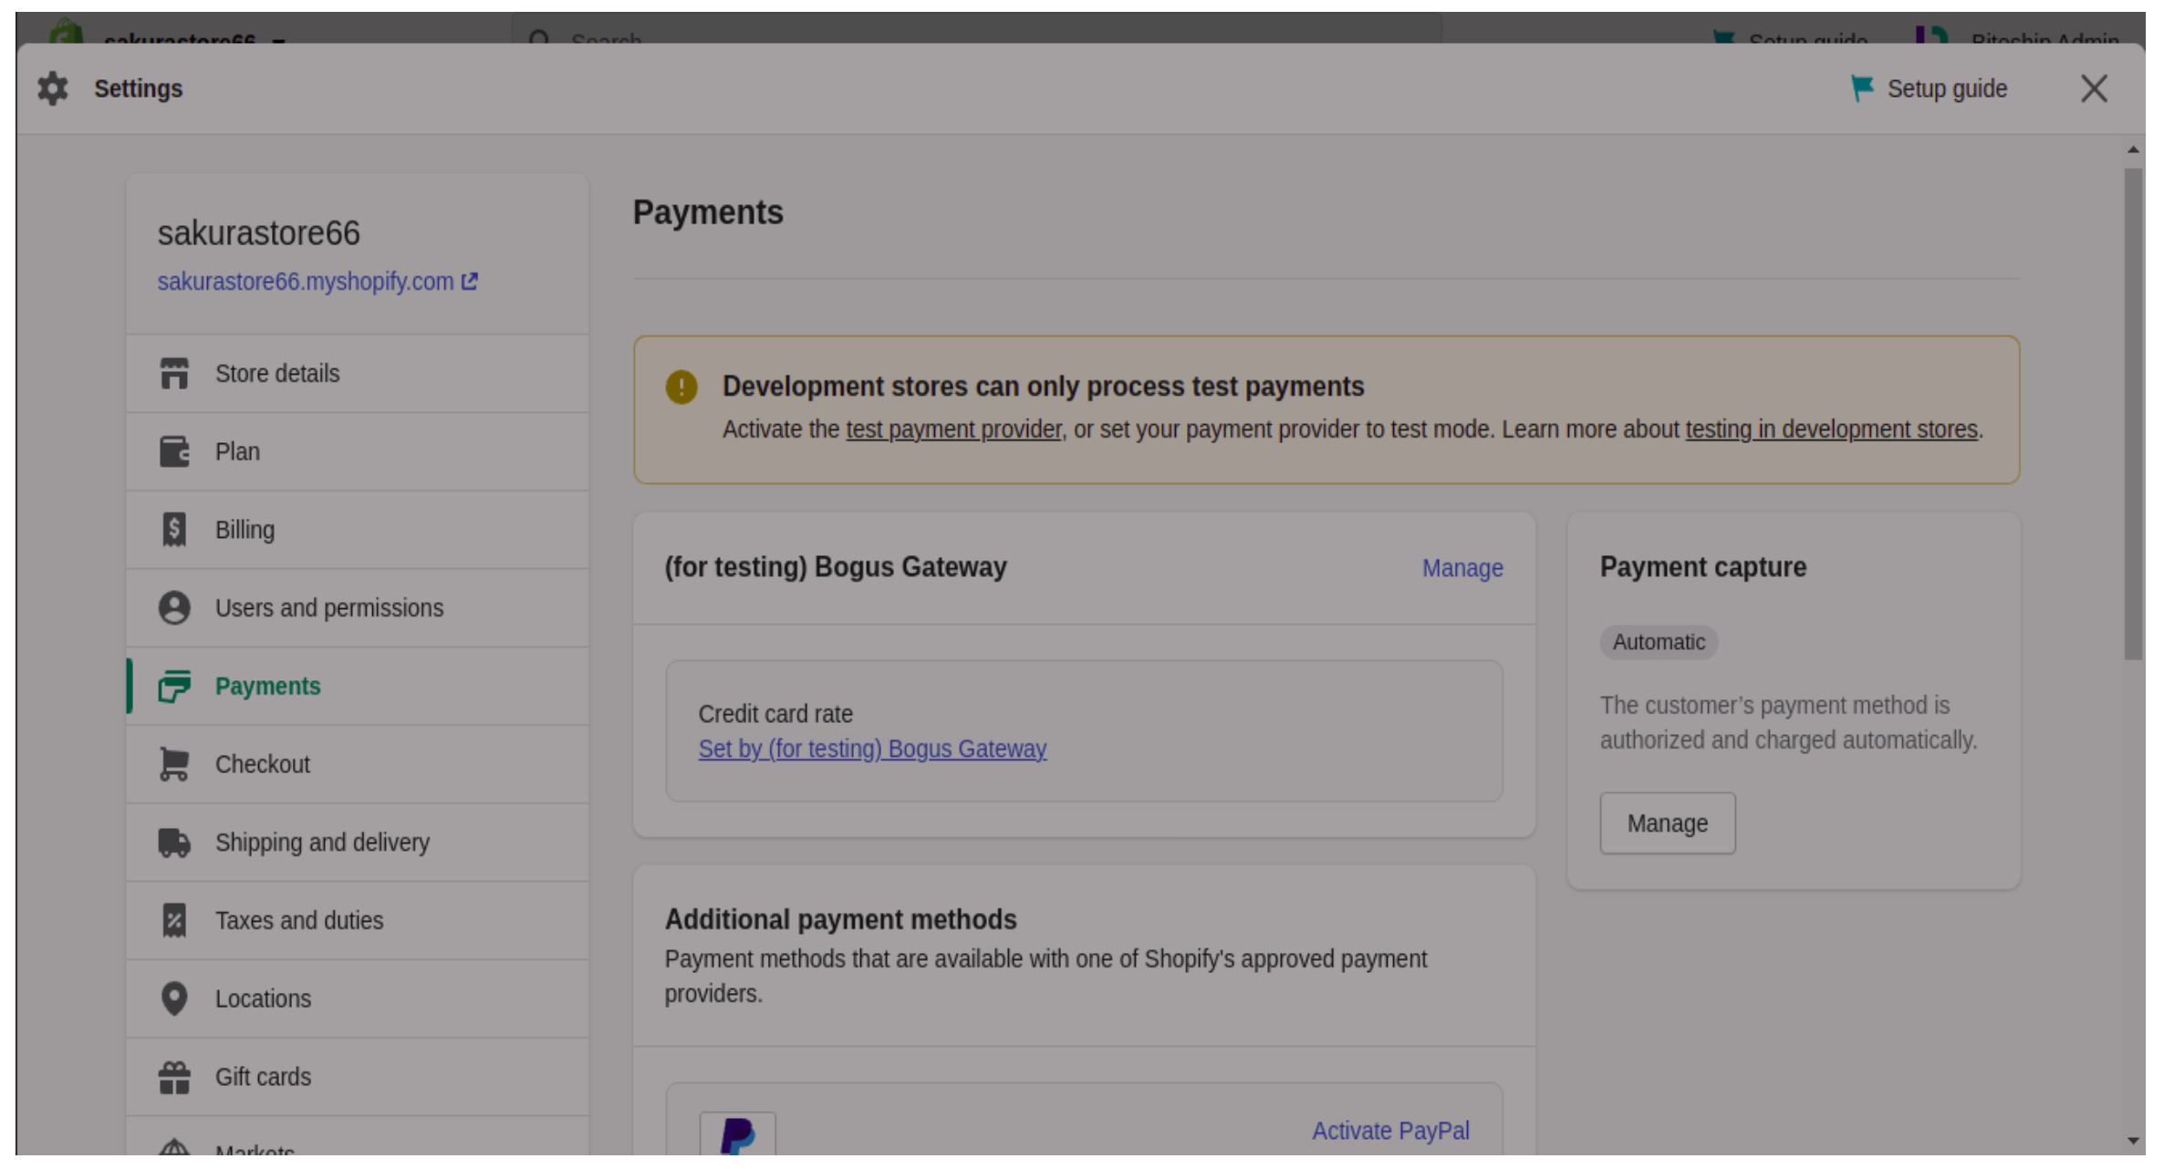Click the yellow warning icon in banner
This screenshot has height=1169, width=2164.
[x=681, y=387]
